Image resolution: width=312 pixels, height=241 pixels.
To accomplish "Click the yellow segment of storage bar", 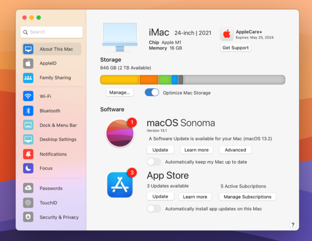I will 120,80.
